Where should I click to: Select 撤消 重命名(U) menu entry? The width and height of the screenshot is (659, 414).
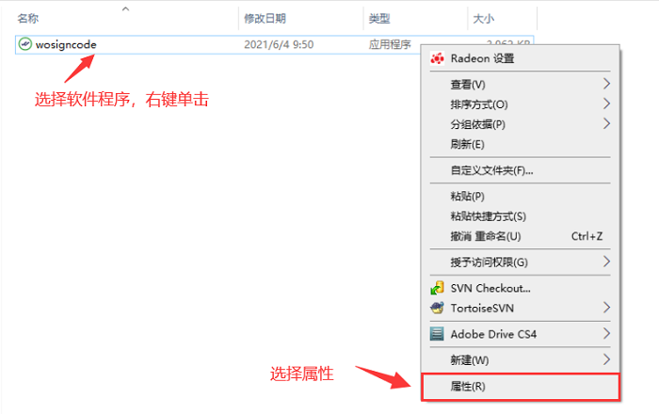click(x=486, y=235)
